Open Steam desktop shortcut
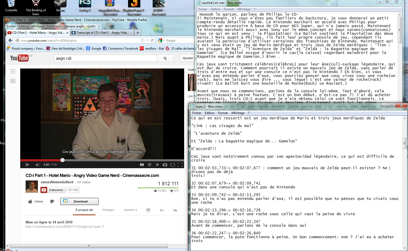 click(x=60, y=6)
